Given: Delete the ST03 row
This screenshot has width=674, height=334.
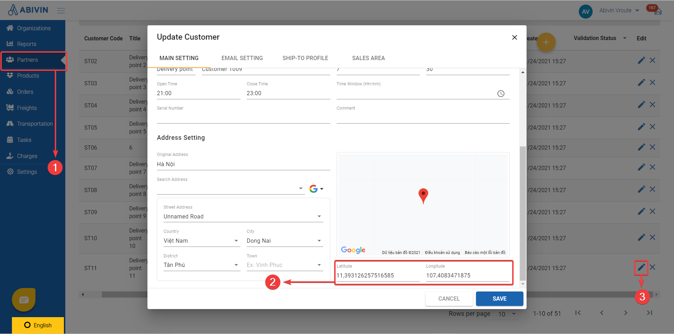Looking at the screenshot, I should [653, 83].
